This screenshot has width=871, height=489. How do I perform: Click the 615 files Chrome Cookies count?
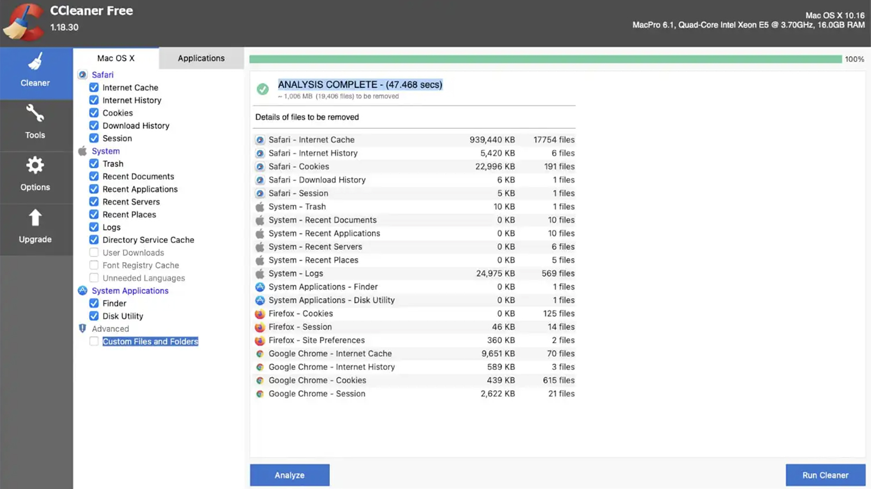559,380
